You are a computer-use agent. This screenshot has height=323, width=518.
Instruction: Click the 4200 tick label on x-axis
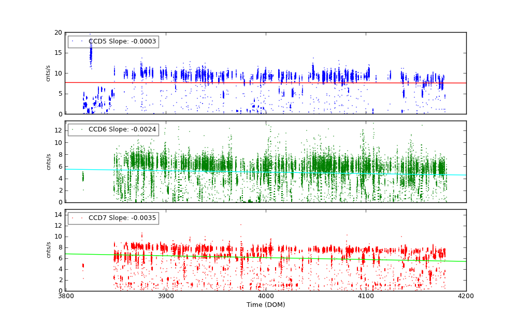pos(466,296)
